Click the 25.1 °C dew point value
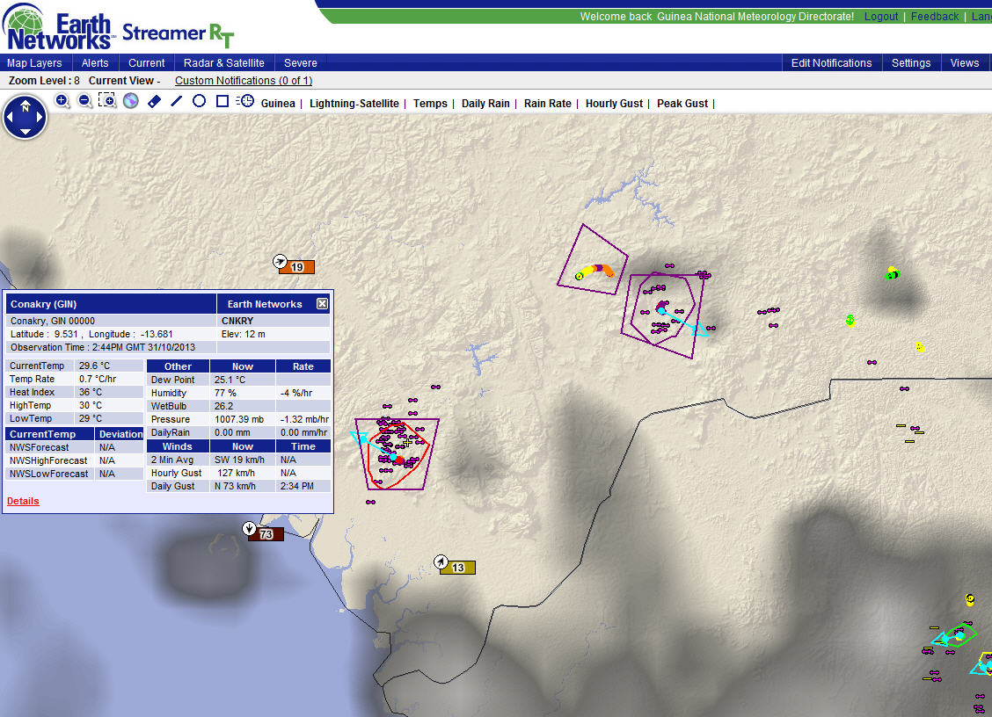The image size is (992, 717). [230, 380]
